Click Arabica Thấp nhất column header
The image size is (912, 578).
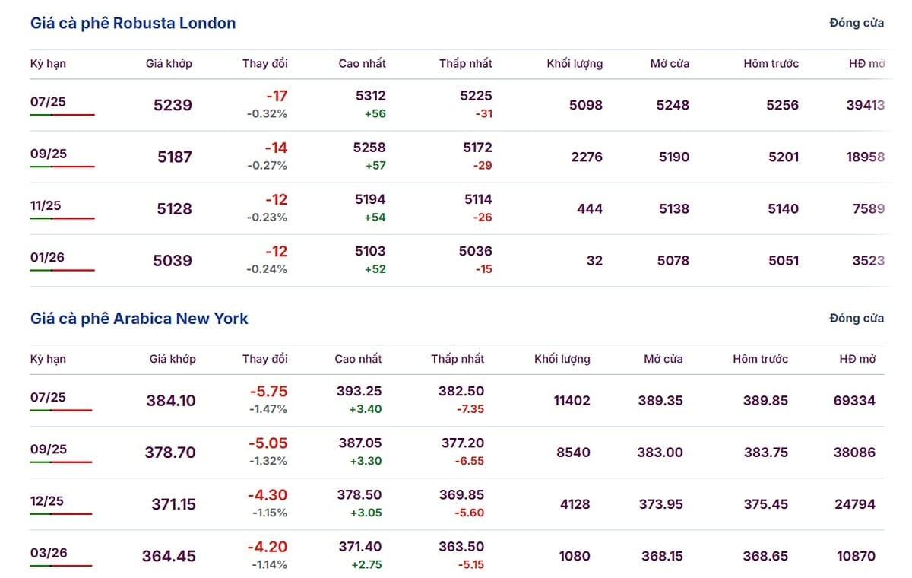tap(458, 359)
